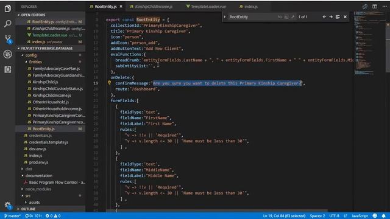This screenshot has width=390, height=219.
Task: Expand the assets folder
Action: (34, 203)
